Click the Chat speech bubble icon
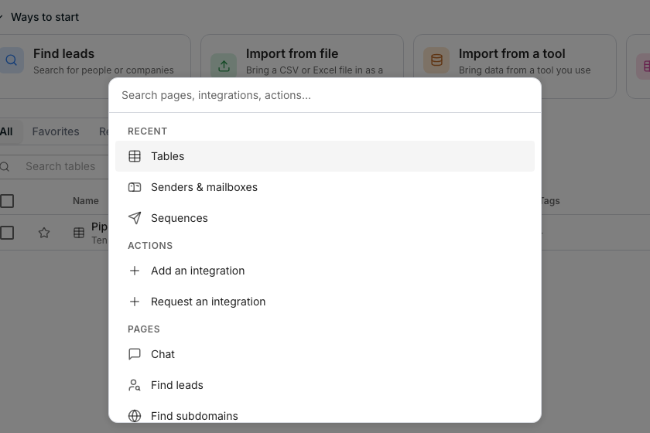Image resolution: width=650 pixels, height=433 pixels. (135, 354)
